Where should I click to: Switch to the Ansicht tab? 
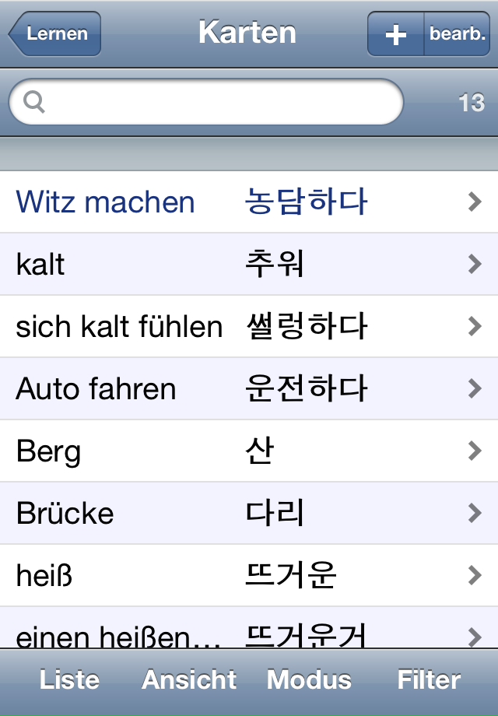[189, 679]
